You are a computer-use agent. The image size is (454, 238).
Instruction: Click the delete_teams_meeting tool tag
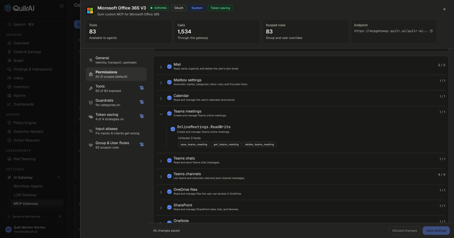click(x=259, y=145)
